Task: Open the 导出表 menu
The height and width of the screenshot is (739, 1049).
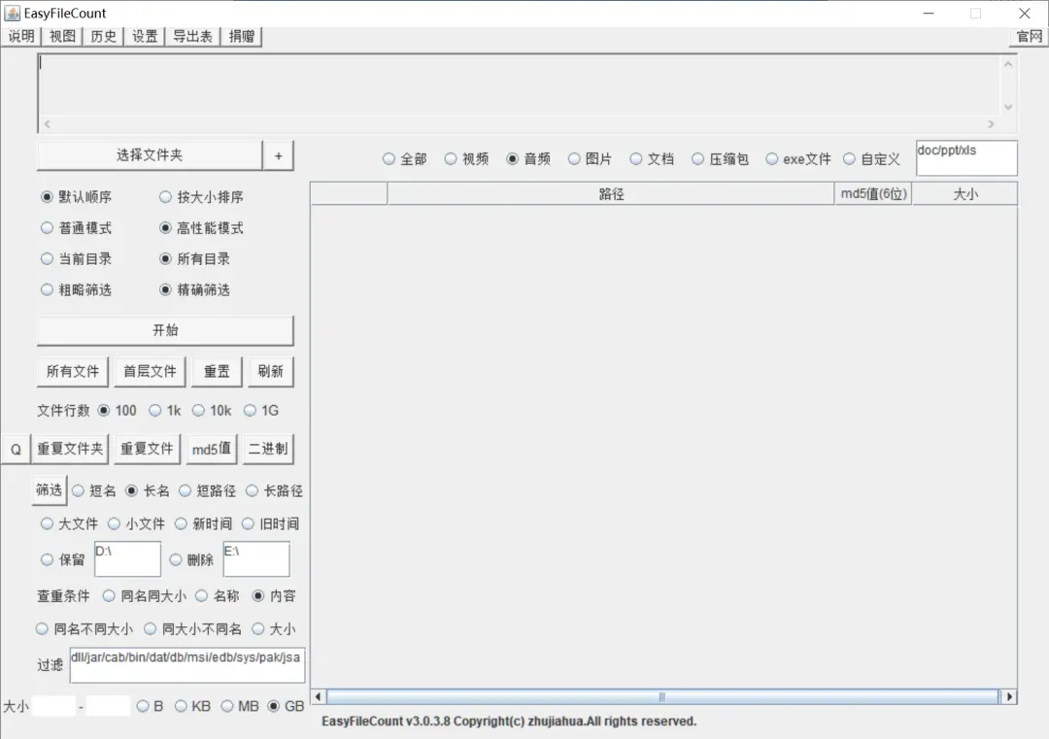Action: pyautogui.click(x=192, y=36)
